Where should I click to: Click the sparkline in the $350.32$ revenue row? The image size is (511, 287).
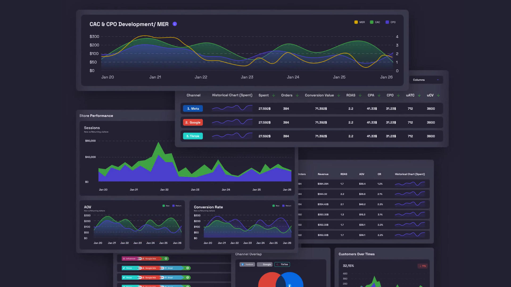[x=410, y=214]
